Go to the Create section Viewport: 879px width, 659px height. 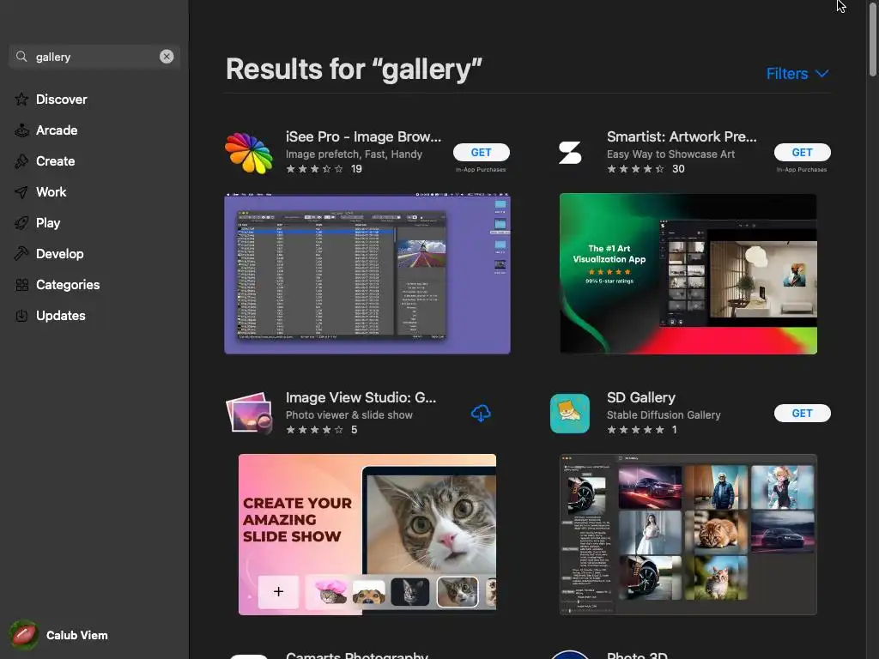(56, 161)
